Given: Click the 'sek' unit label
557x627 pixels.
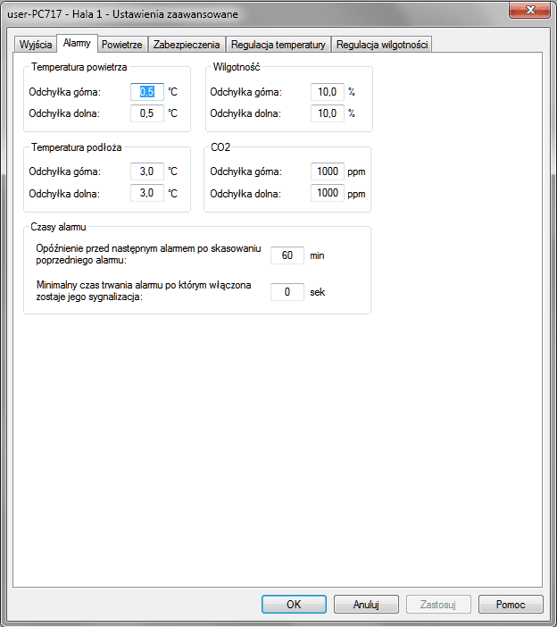Looking at the screenshot, I should click(318, 292).
